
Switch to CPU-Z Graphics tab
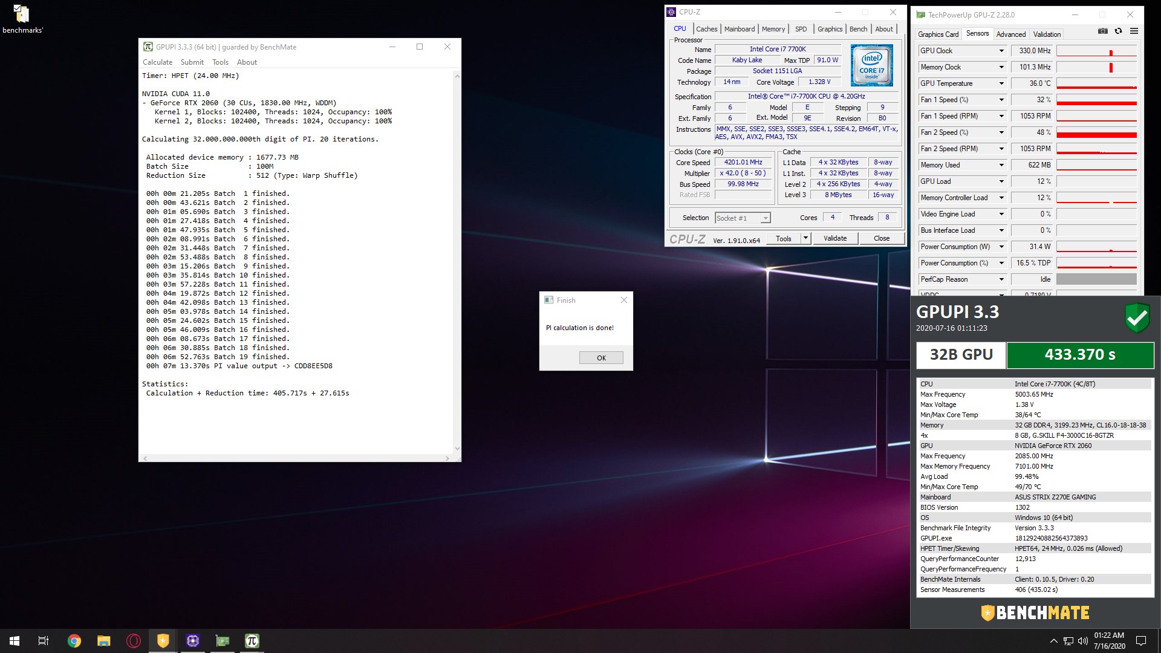click(830, 29)
